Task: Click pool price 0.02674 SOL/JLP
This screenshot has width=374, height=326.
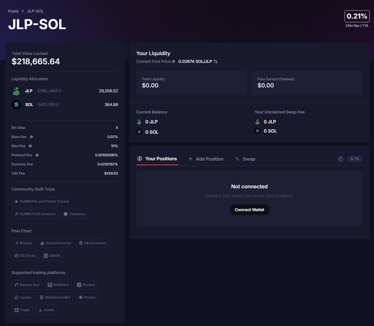Action: (195, 62)
